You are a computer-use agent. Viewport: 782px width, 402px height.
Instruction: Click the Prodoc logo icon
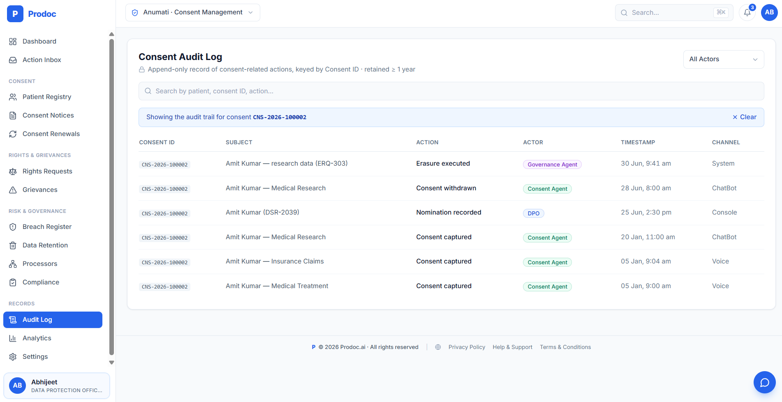click(15, 14)
